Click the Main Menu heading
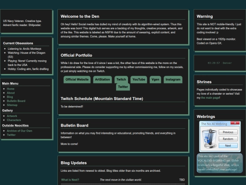 [x=10, y=84]
